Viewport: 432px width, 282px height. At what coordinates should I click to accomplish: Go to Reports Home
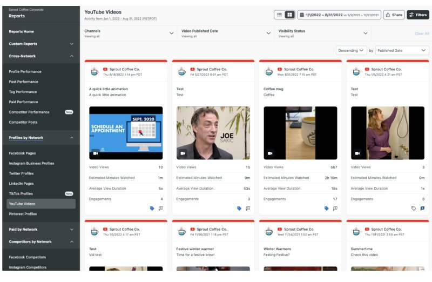click(21, 31)
